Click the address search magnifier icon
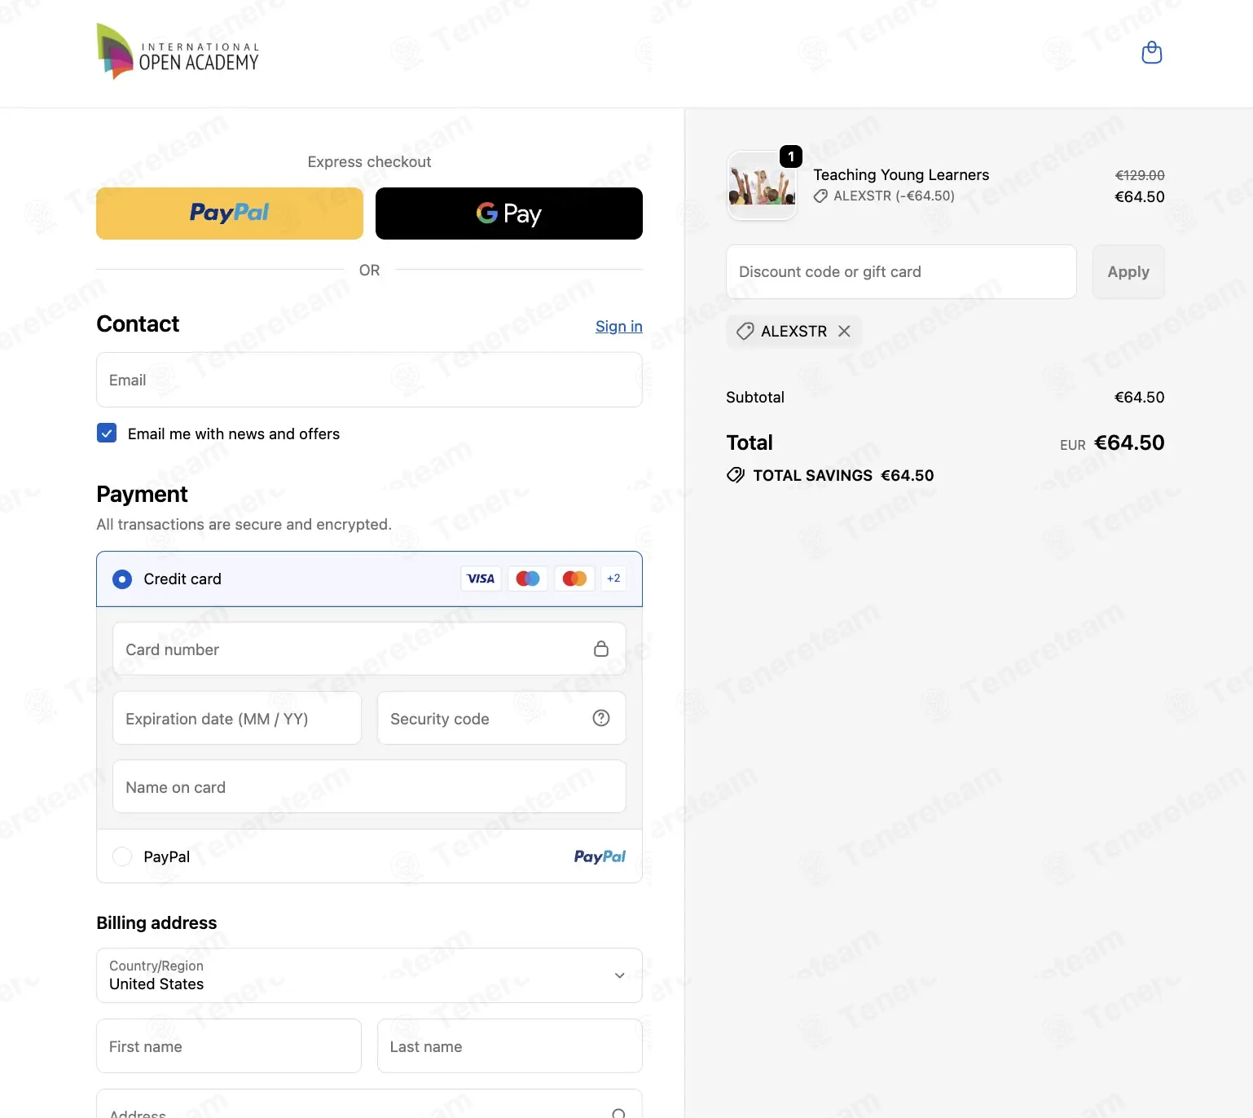 [x=619, y=1113]
